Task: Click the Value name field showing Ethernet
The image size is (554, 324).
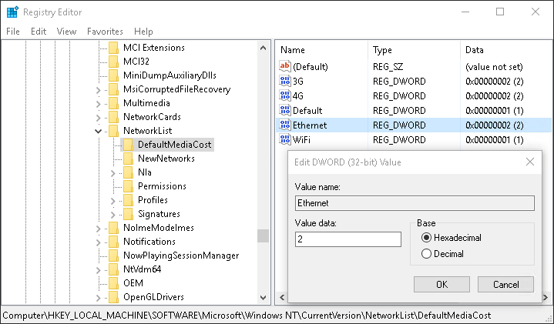Action: 415,203
